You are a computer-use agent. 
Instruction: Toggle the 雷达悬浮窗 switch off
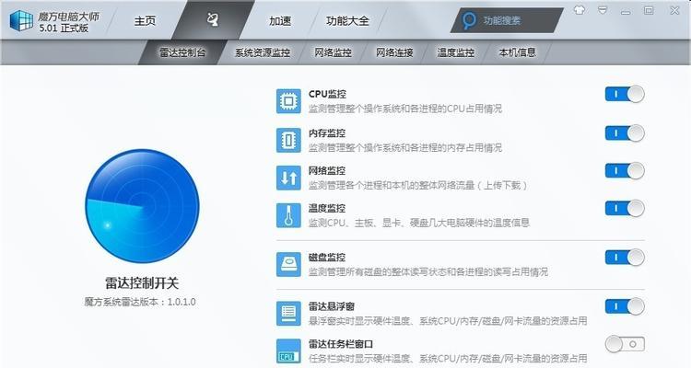(625, 306)
